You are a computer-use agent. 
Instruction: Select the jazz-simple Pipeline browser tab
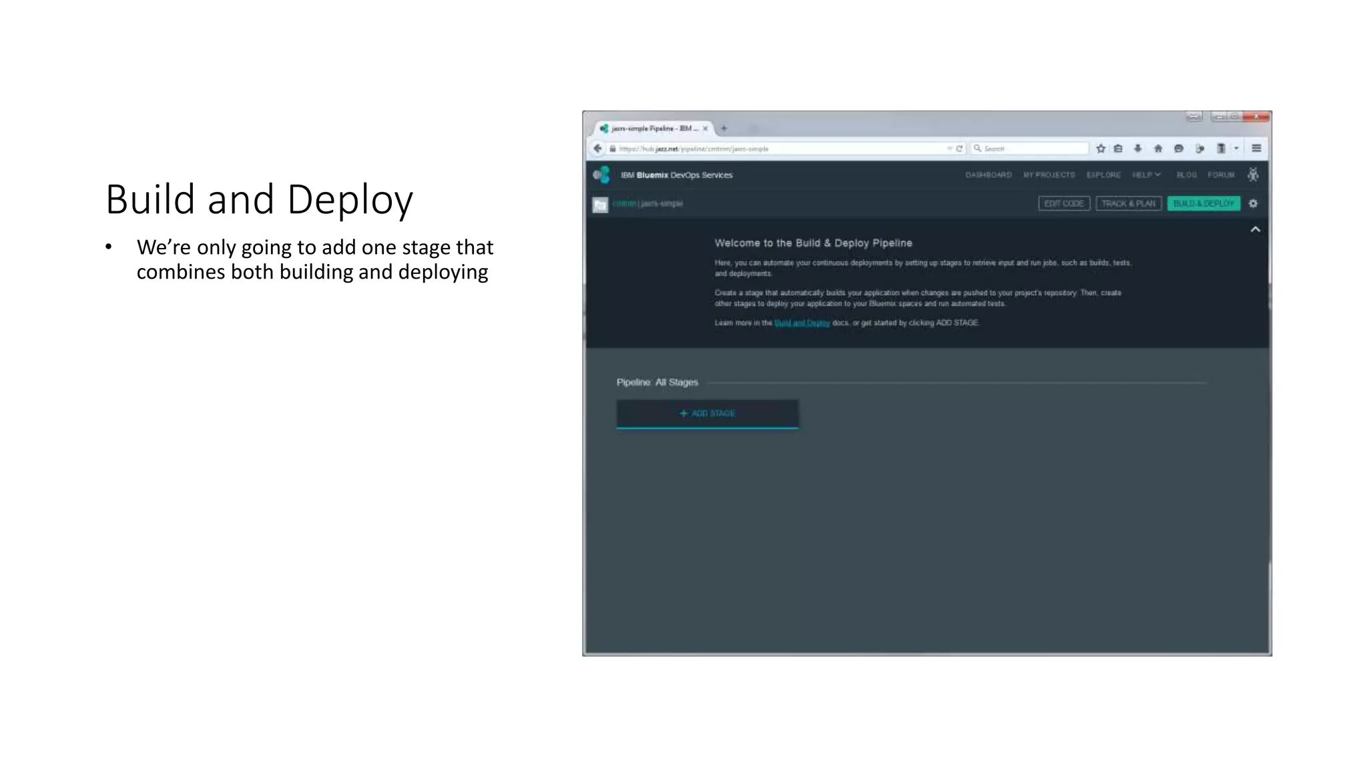pos(654,128)
